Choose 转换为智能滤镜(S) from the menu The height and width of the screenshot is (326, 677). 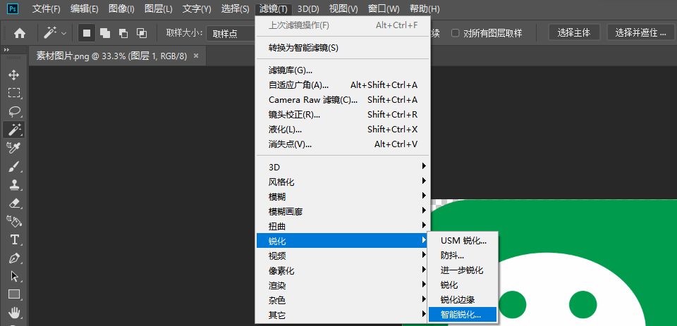pos(343,48)
